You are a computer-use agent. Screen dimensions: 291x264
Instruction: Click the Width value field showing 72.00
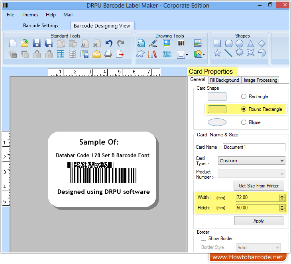pos(258,197)
